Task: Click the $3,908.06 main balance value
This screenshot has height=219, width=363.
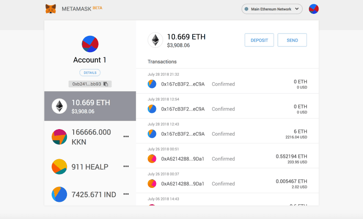Action: click(x=178, y=45)
